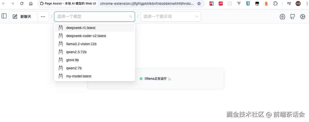Pick the glm4:9b model
Screen dimensions: 309x122
(95, 60)
